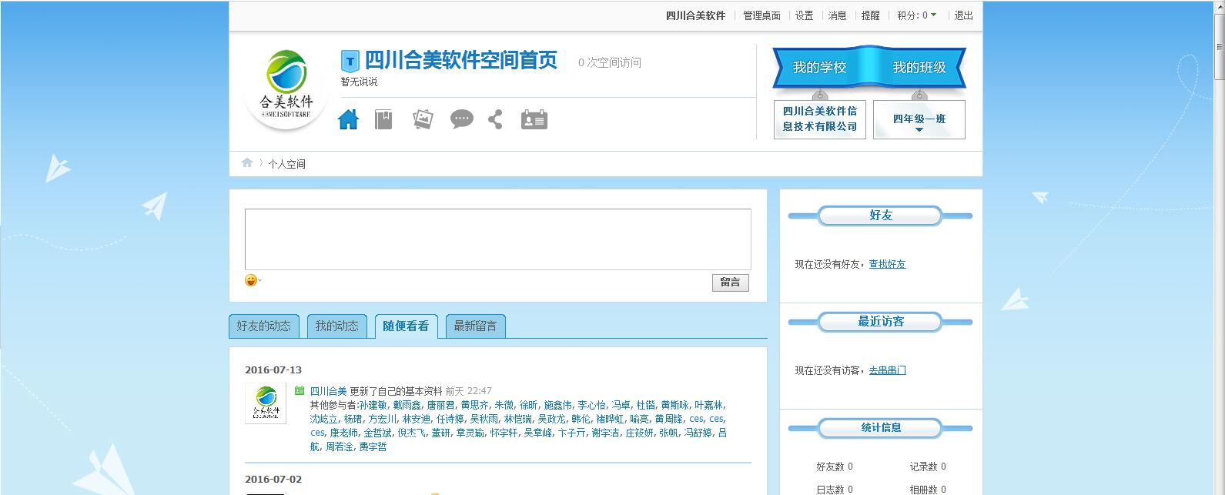Click the small breadcrumb home icon
The width and height of the screenshot is (1225, 495).
[247, 163]
